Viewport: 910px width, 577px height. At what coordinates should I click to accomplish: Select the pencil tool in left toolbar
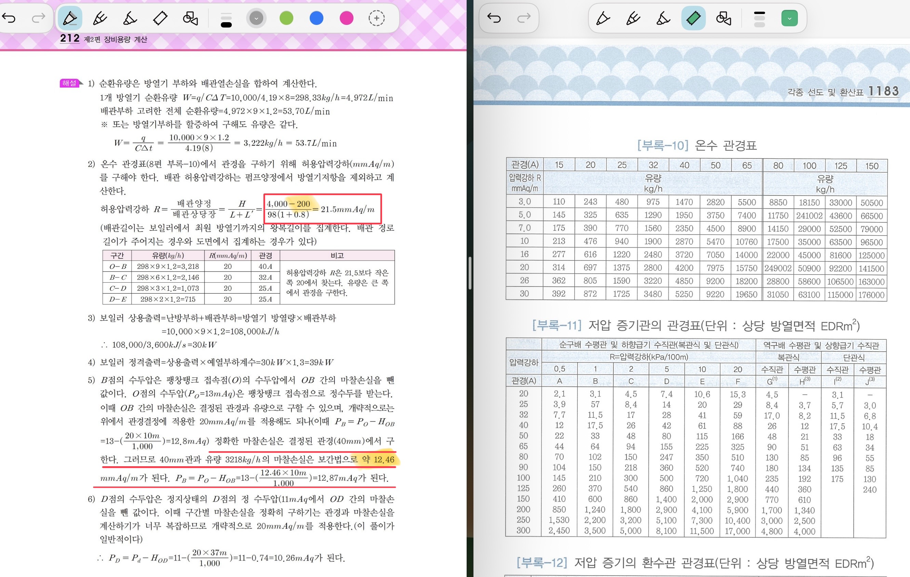pos(100,18)
